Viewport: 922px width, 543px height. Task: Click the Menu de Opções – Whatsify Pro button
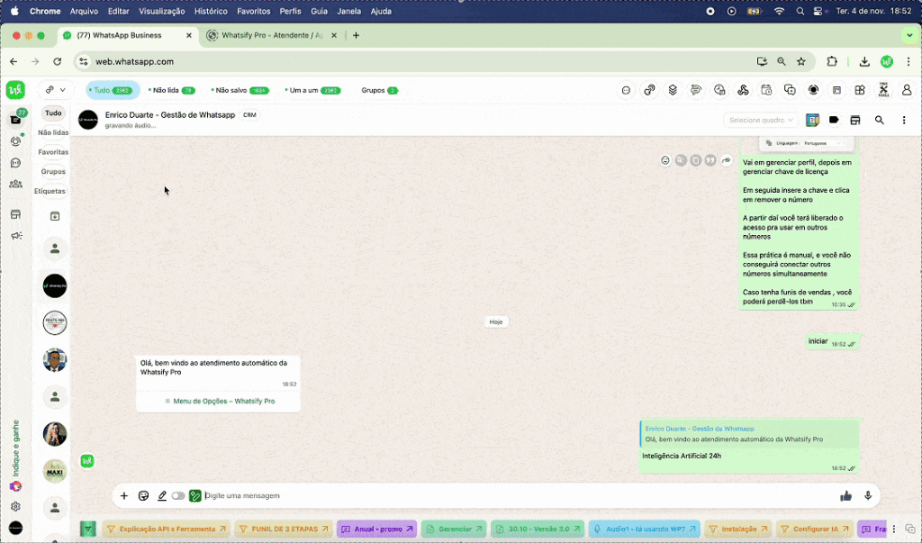219,401
